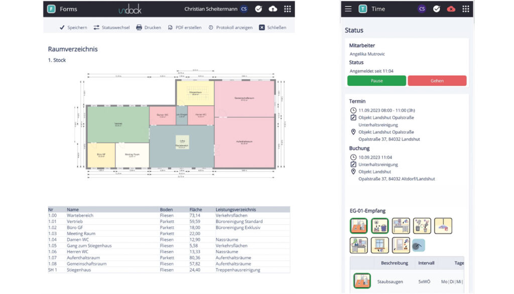Open the app grid in Forms header

point(287,9)
